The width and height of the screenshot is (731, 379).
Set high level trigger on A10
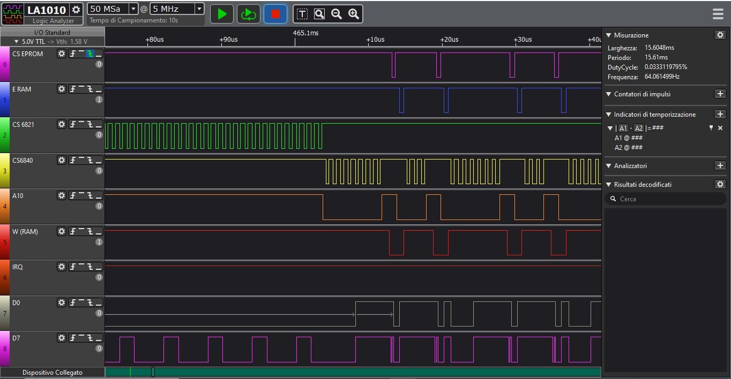81,195
